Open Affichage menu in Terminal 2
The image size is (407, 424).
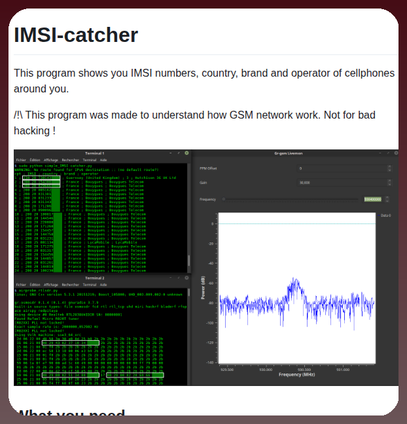51,284
